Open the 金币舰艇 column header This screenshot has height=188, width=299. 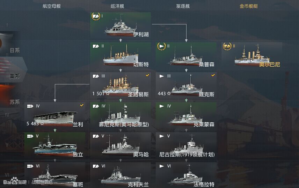tap(249, 6)
